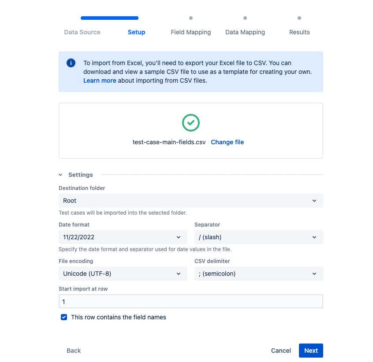The width and height of the screenshot is (373, 362).
Task: Focus the 'Start import at row' field
Action: click(x=190, y=302)
